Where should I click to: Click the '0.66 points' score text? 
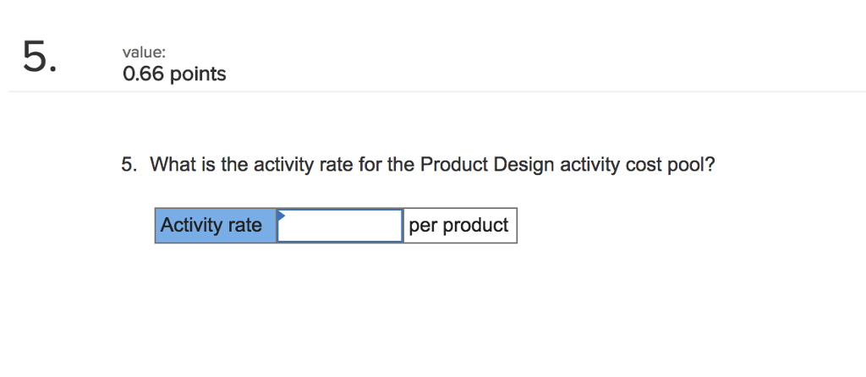174,74
